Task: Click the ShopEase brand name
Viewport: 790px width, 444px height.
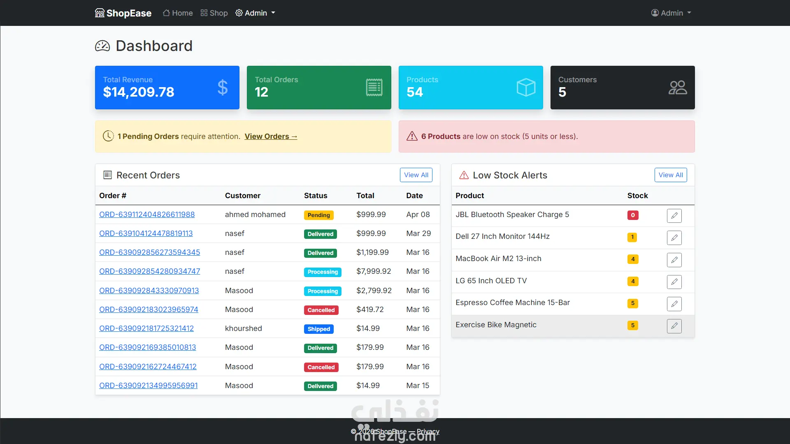Action: coord(129,13)
